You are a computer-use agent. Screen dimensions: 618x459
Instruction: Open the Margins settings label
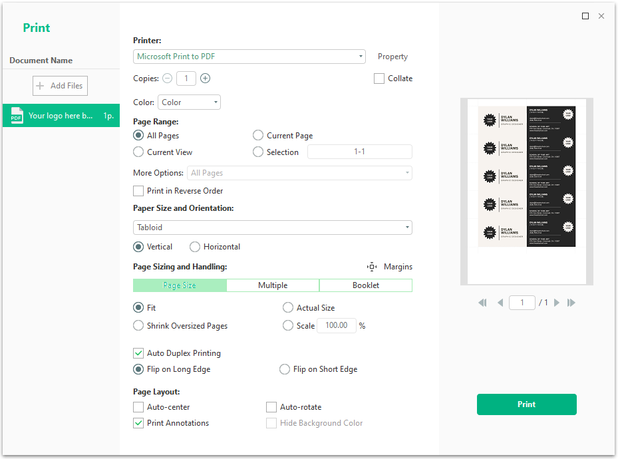click(x=398, y=267)
